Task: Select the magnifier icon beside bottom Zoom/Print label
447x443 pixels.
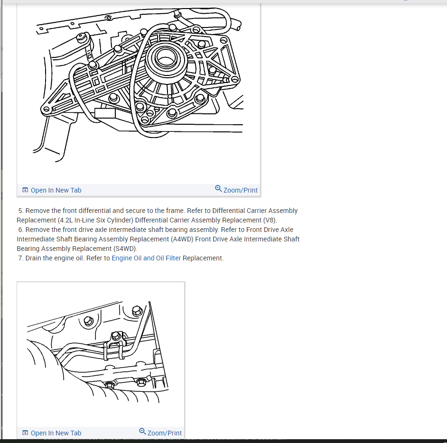Action: pyautogui.click(x=142, y=431)
